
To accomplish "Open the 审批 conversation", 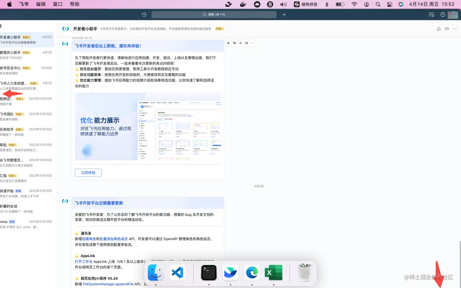I will point(27,147).
